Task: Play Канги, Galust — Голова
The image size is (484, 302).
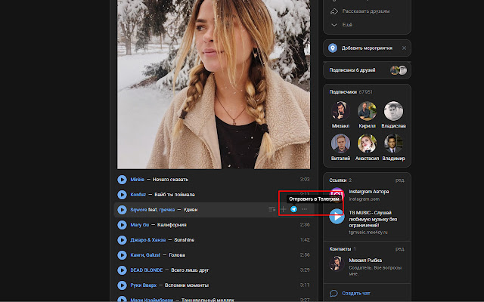Action: (122, 255)
